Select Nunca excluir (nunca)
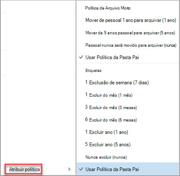Viewport: 180px width, 176px height. 106,157
